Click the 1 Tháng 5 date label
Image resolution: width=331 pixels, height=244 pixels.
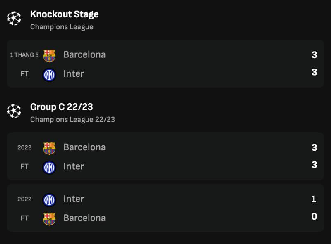tap(24, 55)
